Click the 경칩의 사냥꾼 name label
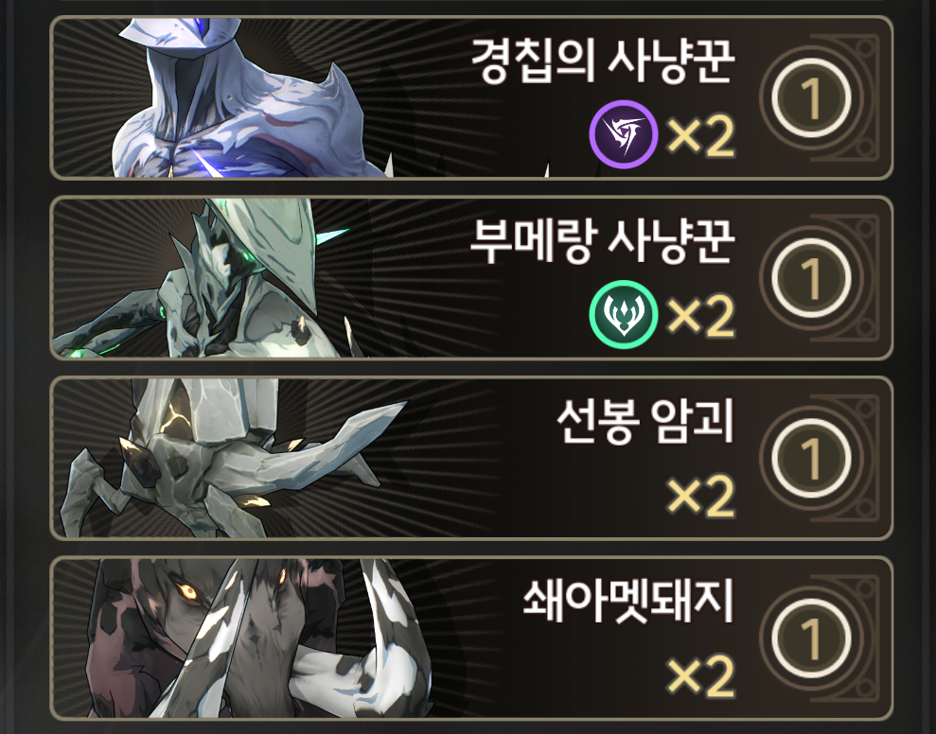The width and height of the screenshot is (936, 734). [603, 61]
